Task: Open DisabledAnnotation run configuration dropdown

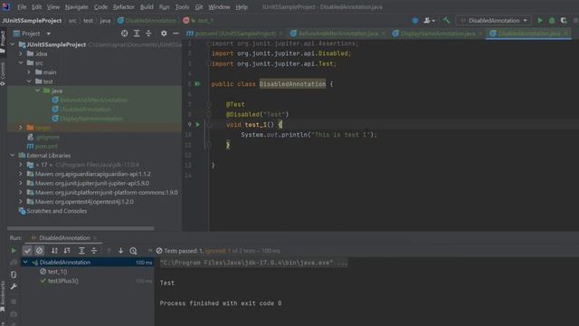Action: 494,20
